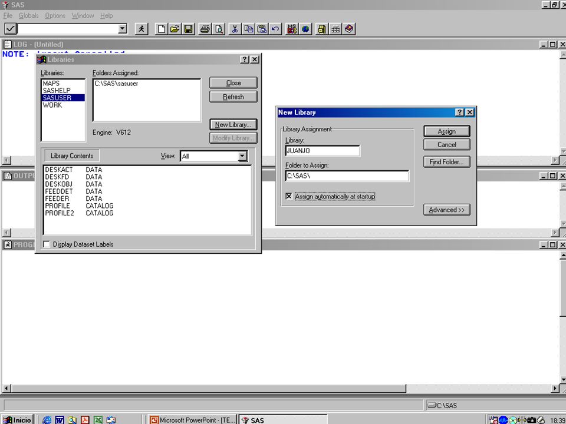Click the Open folder toolbar icon

tap(175, 29)
